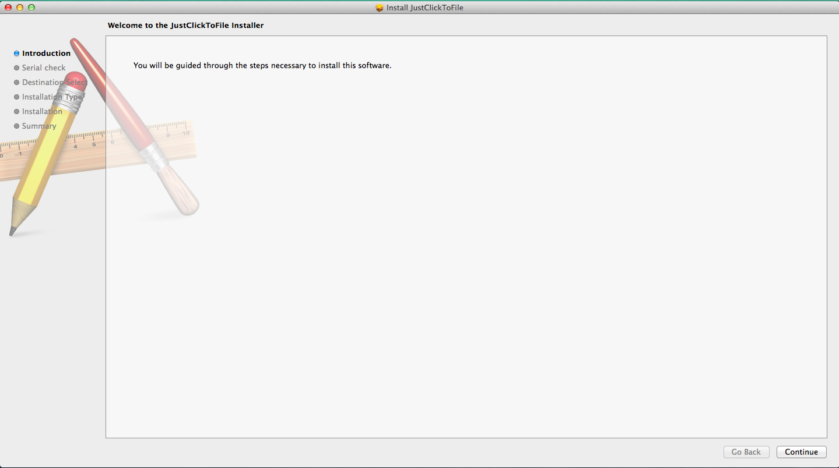This screenshot has height=468, width=839.
Task: Click the Installation Type step
Action: coord(52,97)
